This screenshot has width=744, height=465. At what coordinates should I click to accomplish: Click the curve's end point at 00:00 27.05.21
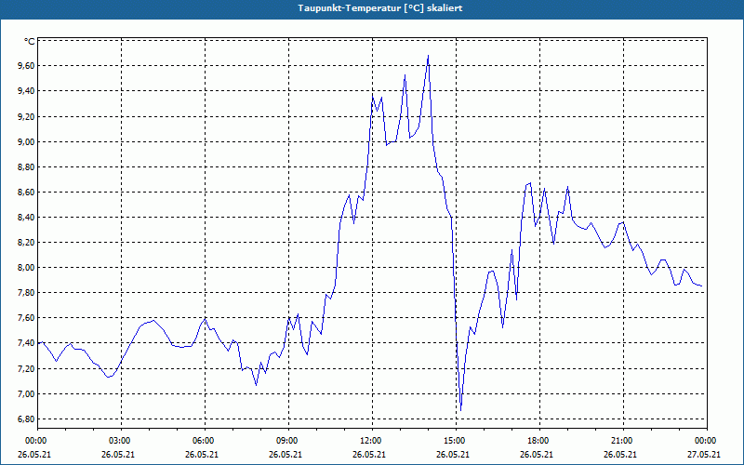click(701, 286)
